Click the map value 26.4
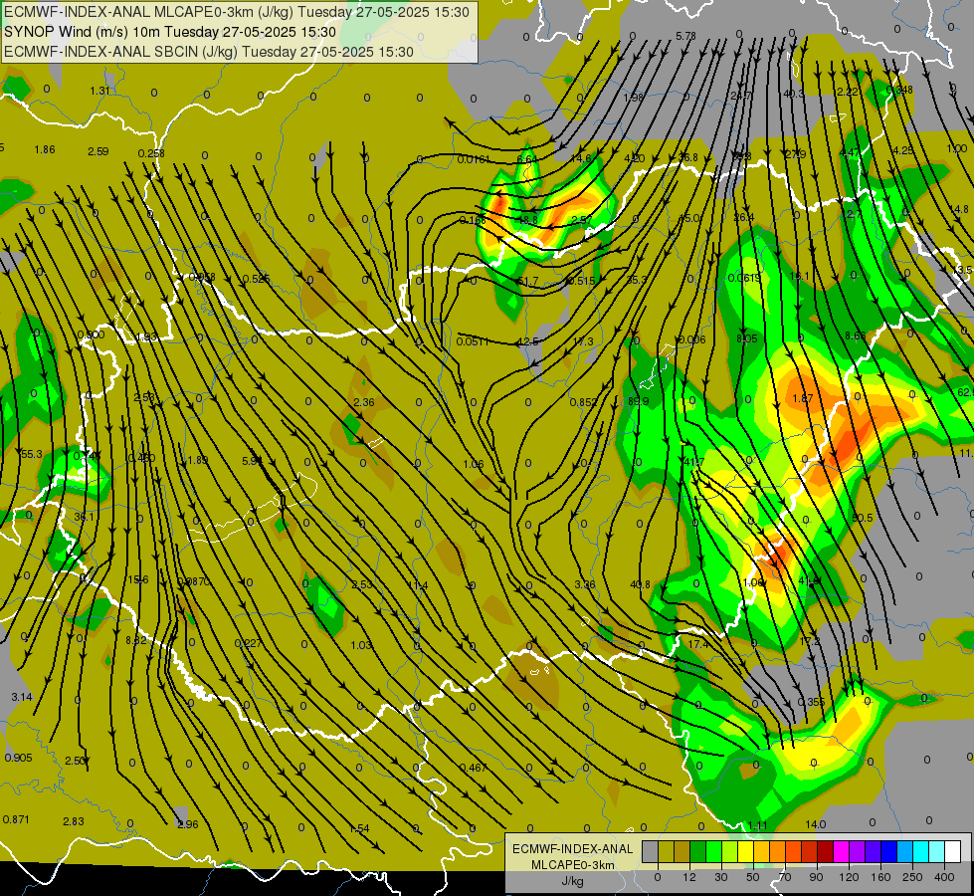 pyautogui.click(x=743, y=218)
